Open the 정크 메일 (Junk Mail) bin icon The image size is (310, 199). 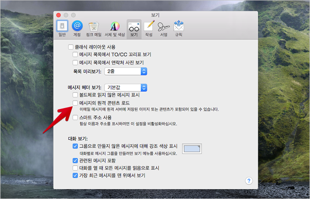point(93,27)
